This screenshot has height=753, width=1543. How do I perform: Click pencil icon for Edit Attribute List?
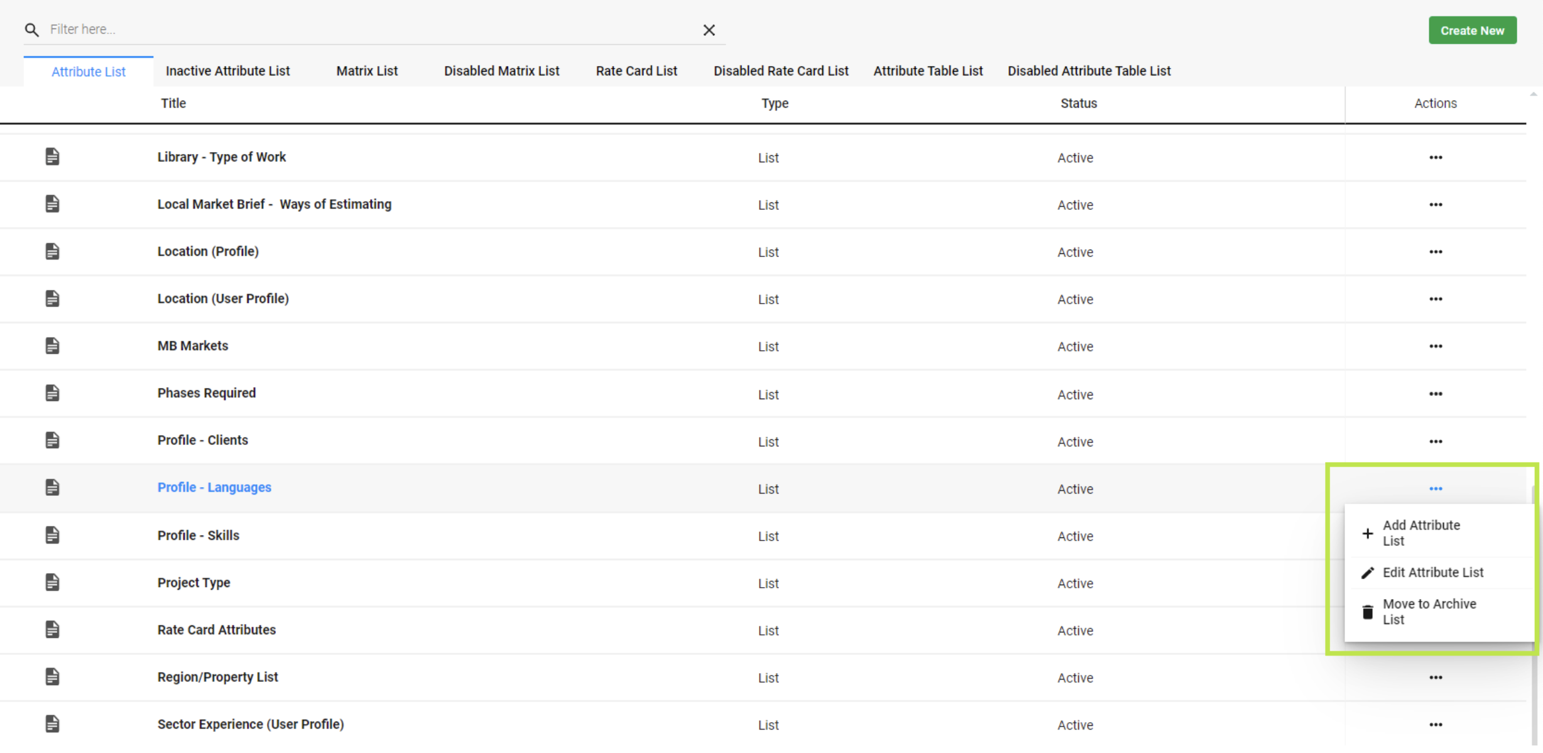[x=1367, y=573]
